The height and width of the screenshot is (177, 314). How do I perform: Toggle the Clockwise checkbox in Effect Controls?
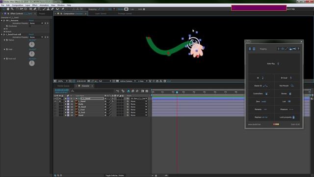(x=30, y=26)
